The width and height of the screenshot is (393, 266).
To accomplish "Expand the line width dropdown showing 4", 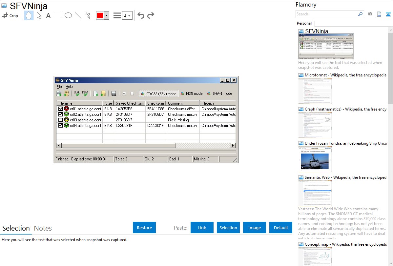I will [127, 15].
